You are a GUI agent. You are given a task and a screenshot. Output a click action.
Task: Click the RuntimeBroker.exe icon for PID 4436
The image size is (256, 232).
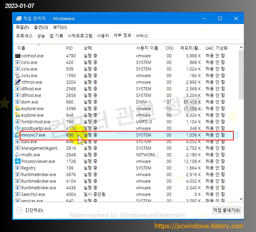pos(18,188)
